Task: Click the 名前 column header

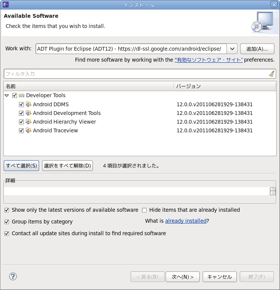Action: [89, 86]
